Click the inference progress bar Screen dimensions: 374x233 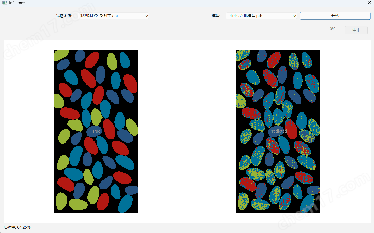click(162, 30)
